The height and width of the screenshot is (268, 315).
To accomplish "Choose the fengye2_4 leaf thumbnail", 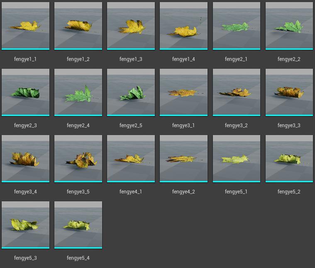I will click(78, 92).
